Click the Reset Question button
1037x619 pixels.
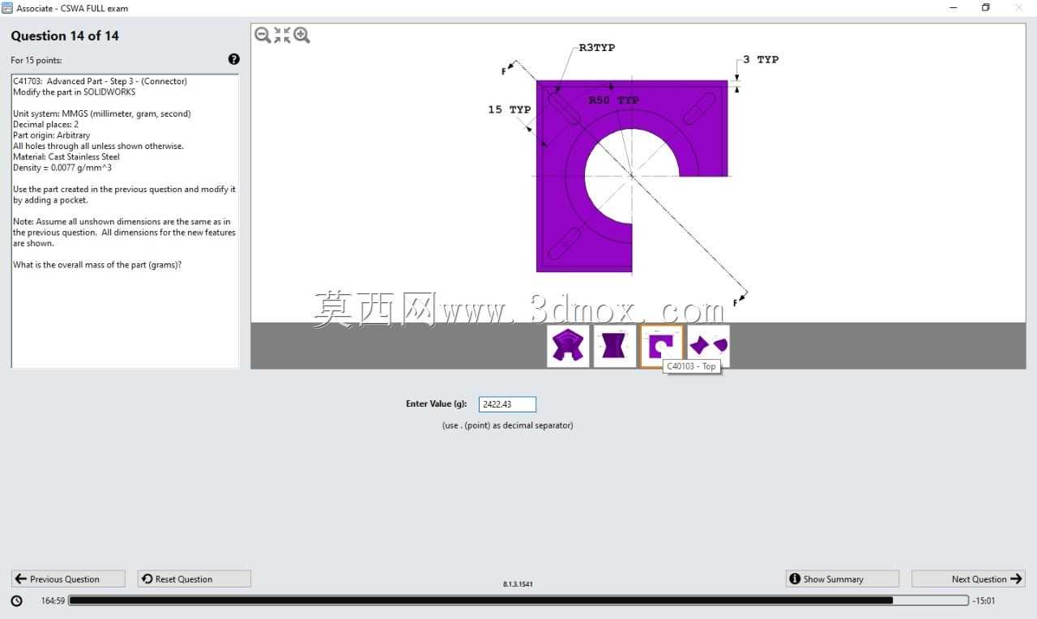click(x=194, y=578)
